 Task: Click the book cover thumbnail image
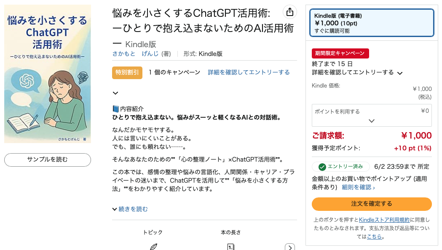click(47, 74)
